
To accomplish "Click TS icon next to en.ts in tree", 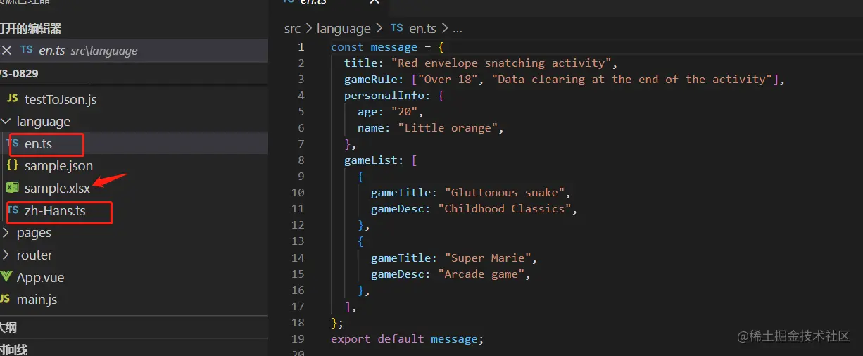I will 12,144.
